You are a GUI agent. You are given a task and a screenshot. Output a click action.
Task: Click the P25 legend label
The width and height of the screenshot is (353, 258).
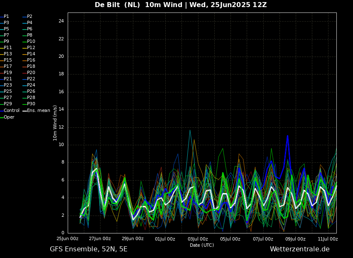coord(8,91)
